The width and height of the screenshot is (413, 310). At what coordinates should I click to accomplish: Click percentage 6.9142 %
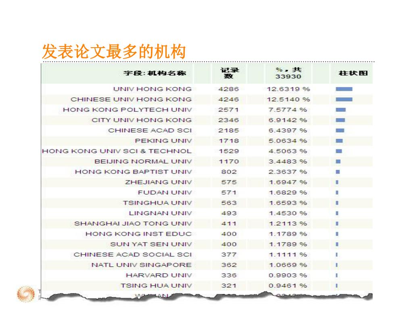(x=288, y=120)
